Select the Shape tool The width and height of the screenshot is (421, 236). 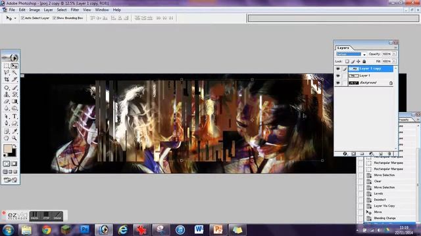14,123
